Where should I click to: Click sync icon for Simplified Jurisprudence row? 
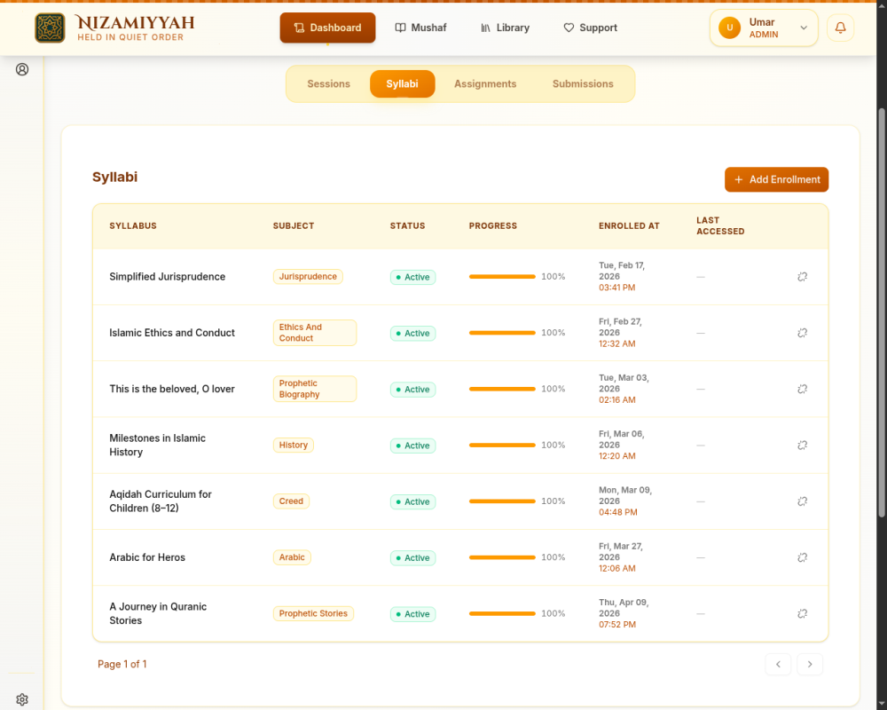point(802,277)
